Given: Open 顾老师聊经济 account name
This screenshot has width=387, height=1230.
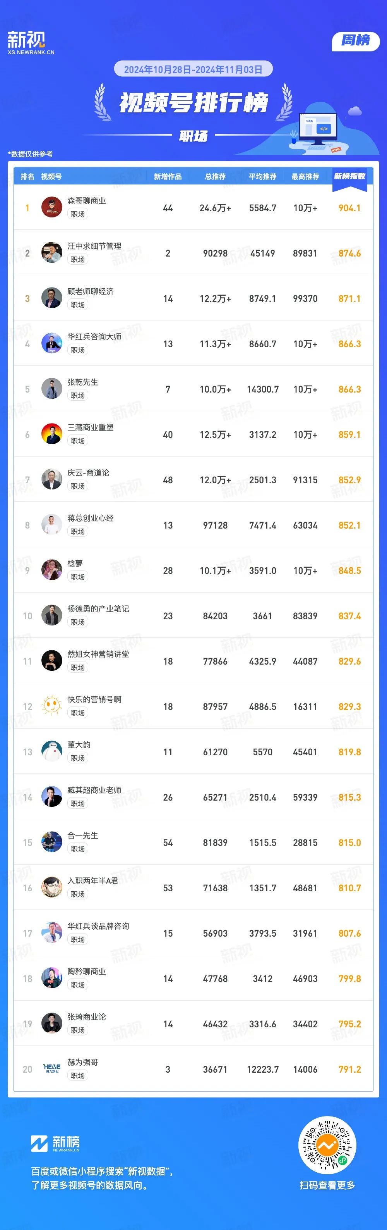Looking at the screenshot, I should pyautogui.click(x=91, y=291).
